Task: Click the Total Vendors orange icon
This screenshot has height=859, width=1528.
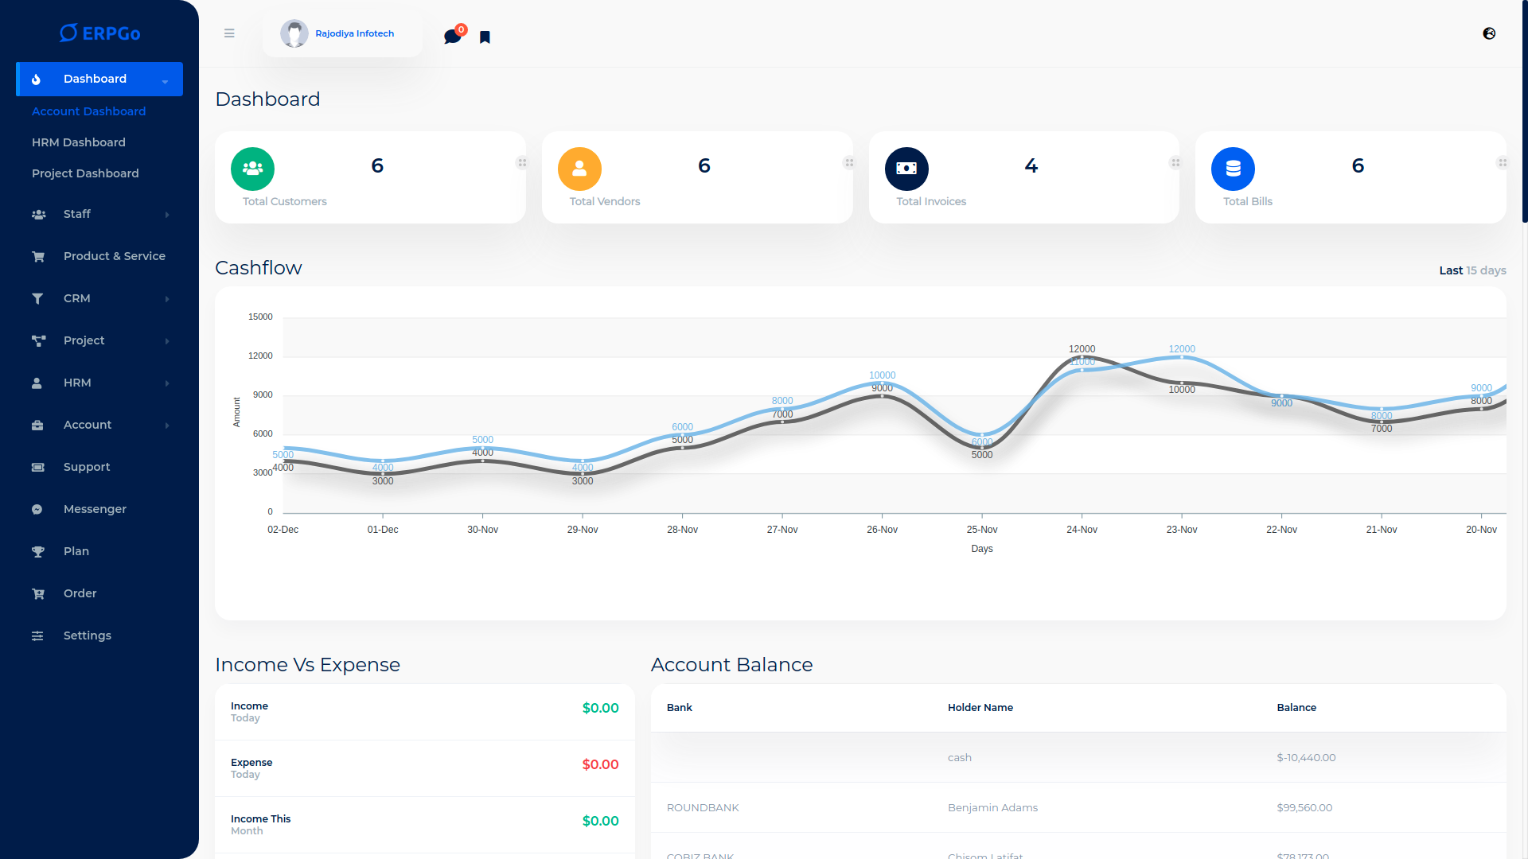Action: [579, 169]
